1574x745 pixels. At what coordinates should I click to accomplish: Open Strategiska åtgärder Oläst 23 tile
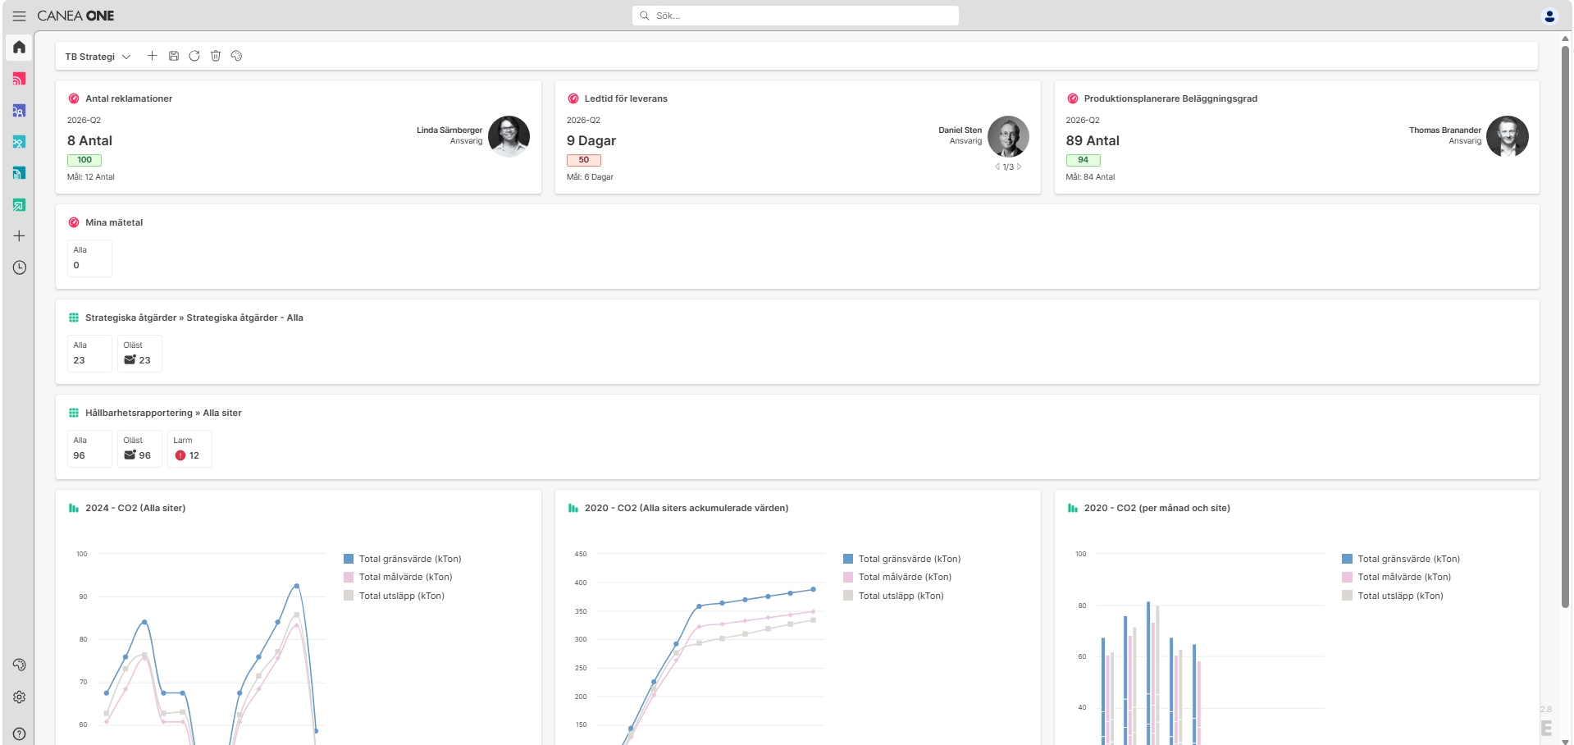click(139, 354)
